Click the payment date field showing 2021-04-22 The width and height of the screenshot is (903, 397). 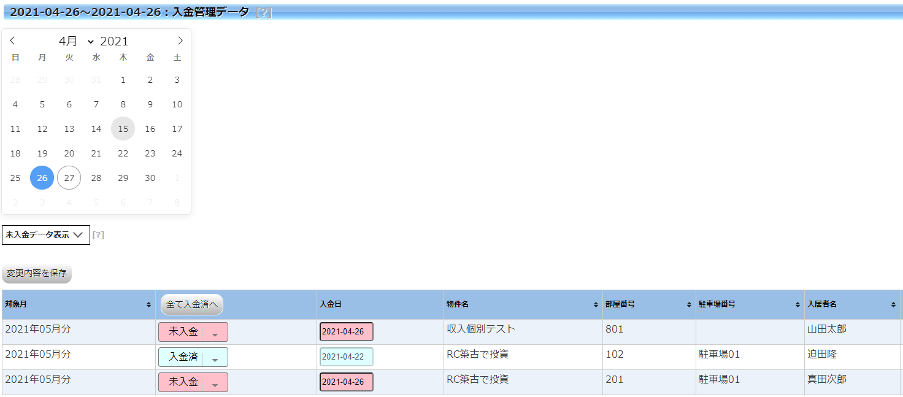pos(345,355)
